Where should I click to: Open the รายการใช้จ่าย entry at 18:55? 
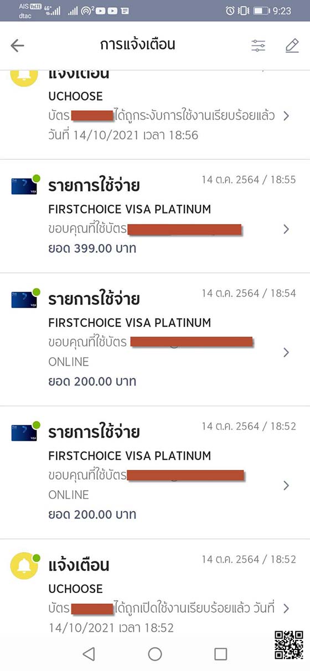[x=155, y=216]
